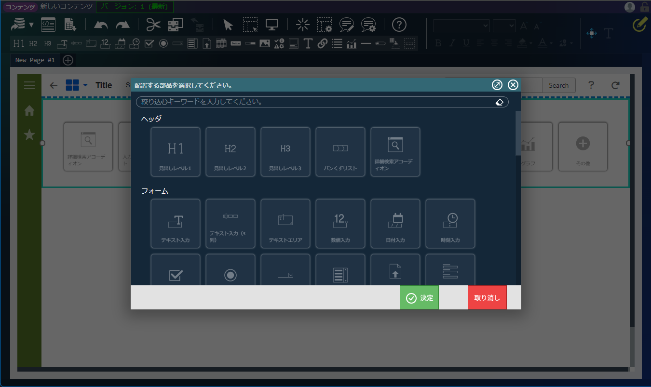This screenshot has width=651, height=387.
Task: Click the refresh icon in the page header
Action: [615, 85]
